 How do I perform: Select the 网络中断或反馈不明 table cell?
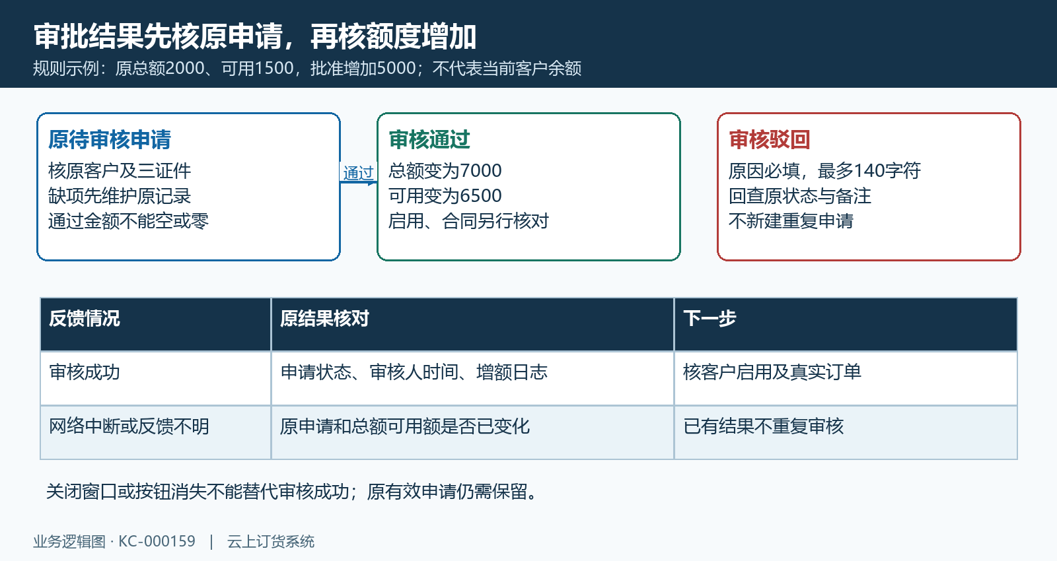pyautogui.click(x=156, y=432)
